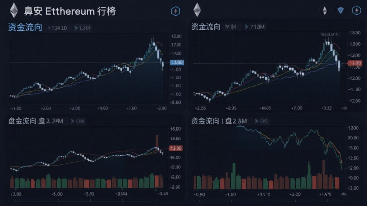Select the 1.2M chip in the top-left chart
Image resolution: width=367 pixels, height=206 pixels.
(x=82, y=28)
